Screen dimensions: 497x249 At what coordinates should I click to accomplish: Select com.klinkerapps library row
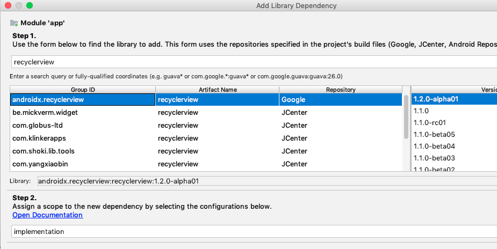tap(206, 138)
